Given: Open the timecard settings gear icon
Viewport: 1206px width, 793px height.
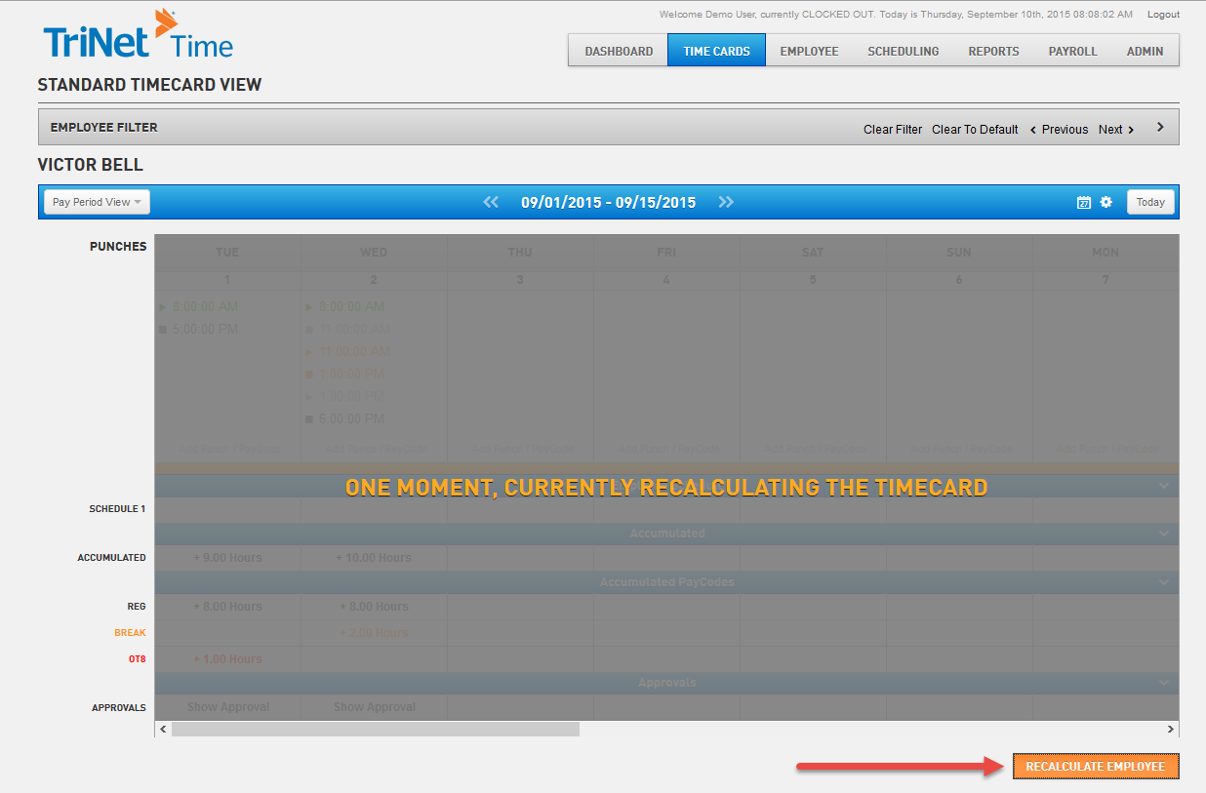Looking at the screenshot, I should (x=1106, y=202).
